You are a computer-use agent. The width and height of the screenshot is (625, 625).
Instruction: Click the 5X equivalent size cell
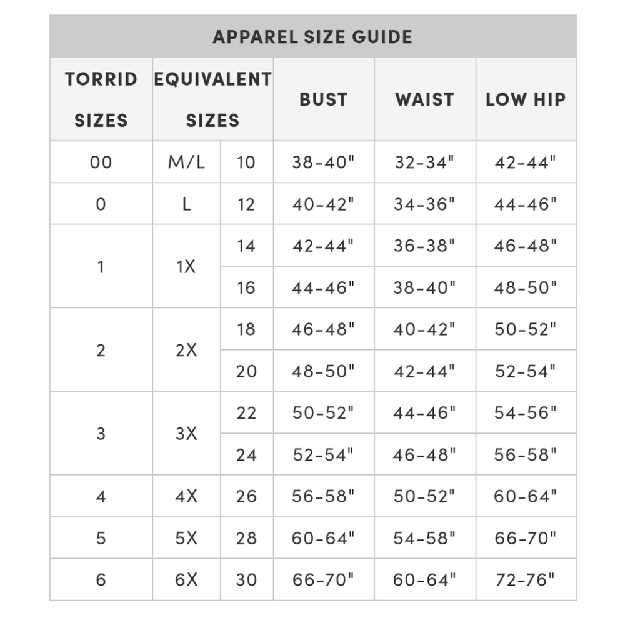tap(186, 538)
